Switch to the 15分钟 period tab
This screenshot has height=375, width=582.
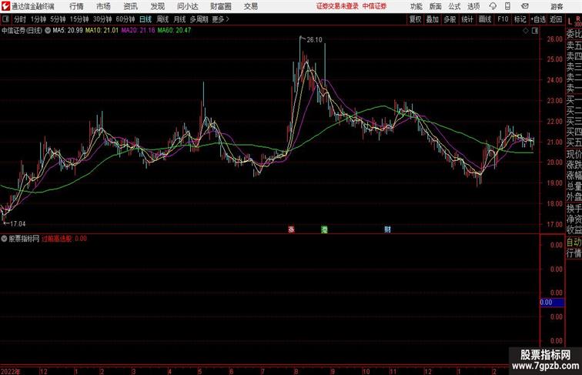tap(79, 19)
